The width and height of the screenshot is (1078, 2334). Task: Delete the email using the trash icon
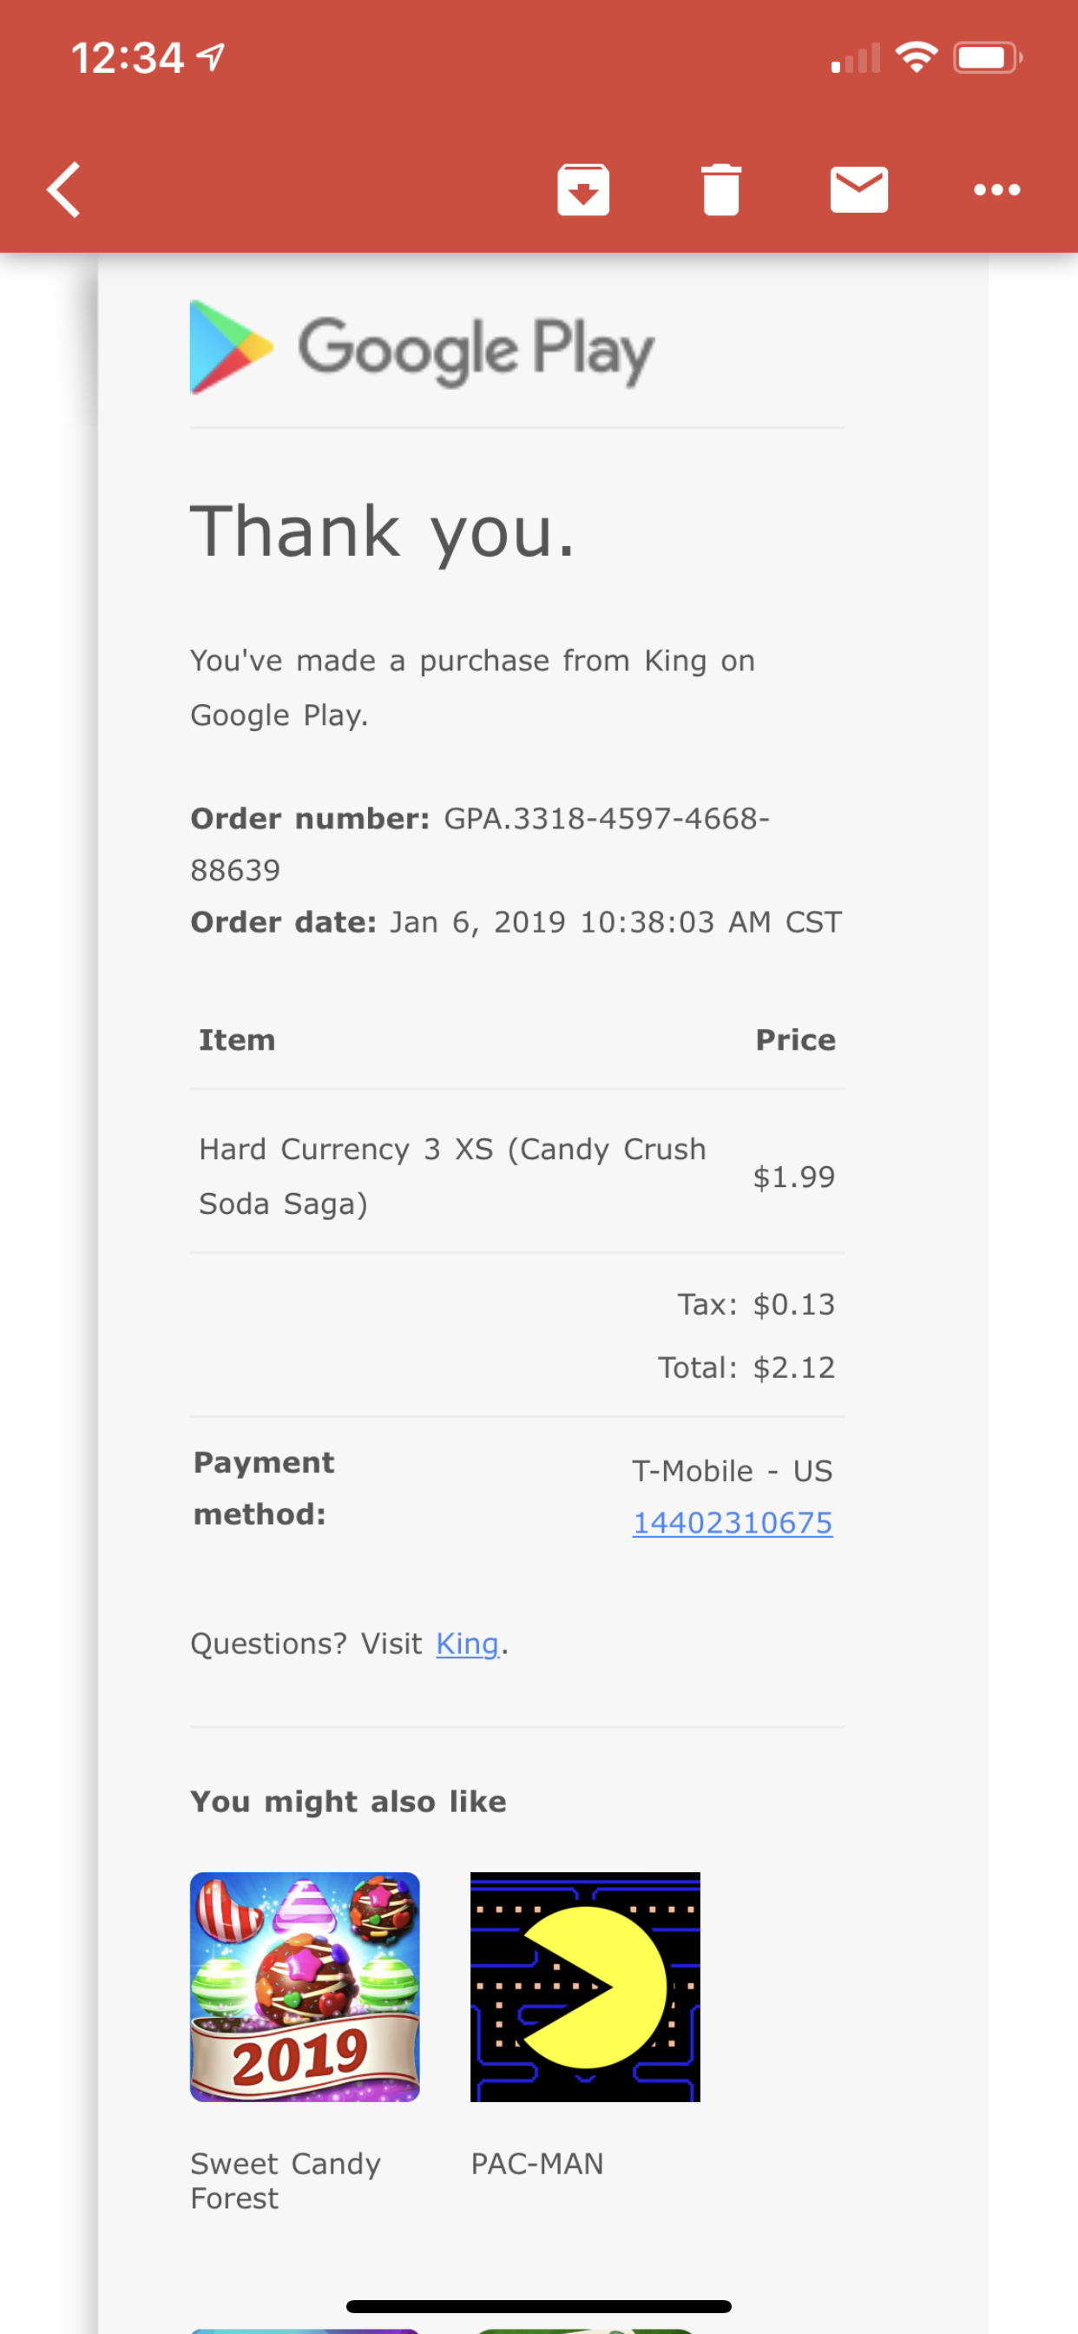coord(721,190)
